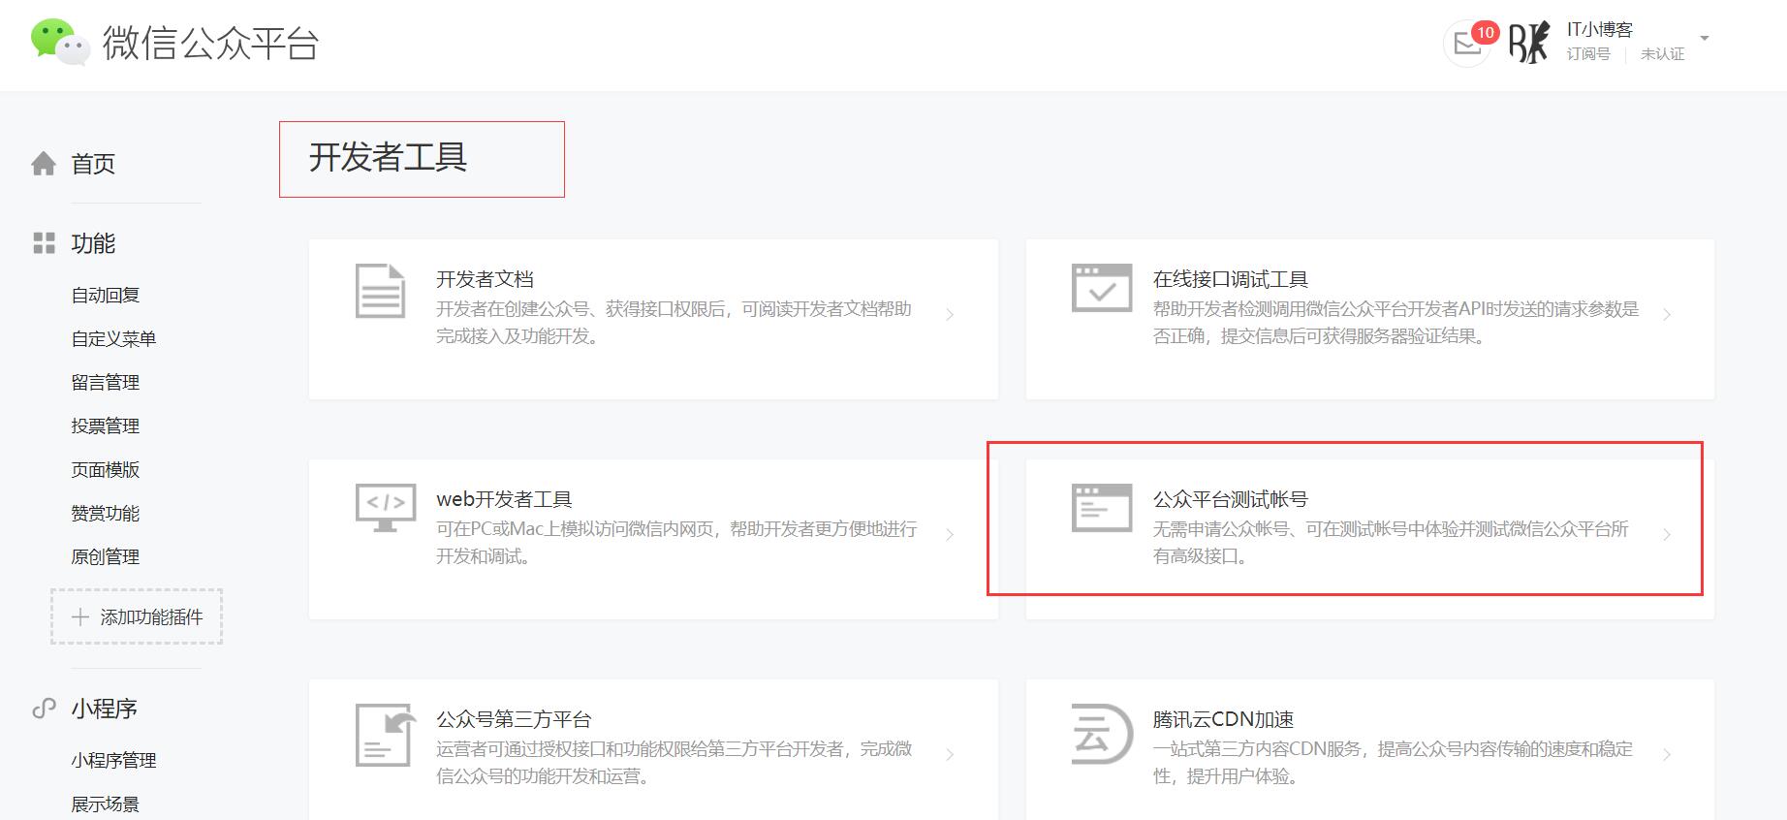1787x820 pixels.
Task: Open the 开发者文档 title link
Action: tap(485, 279)
